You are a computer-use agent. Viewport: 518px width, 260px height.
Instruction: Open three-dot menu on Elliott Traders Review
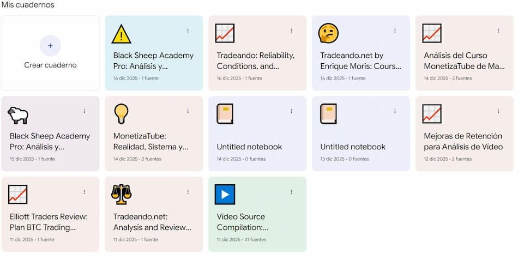85,192
